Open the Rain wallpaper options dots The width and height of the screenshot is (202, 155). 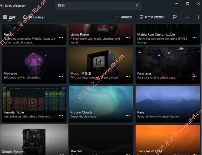point(195,115)
